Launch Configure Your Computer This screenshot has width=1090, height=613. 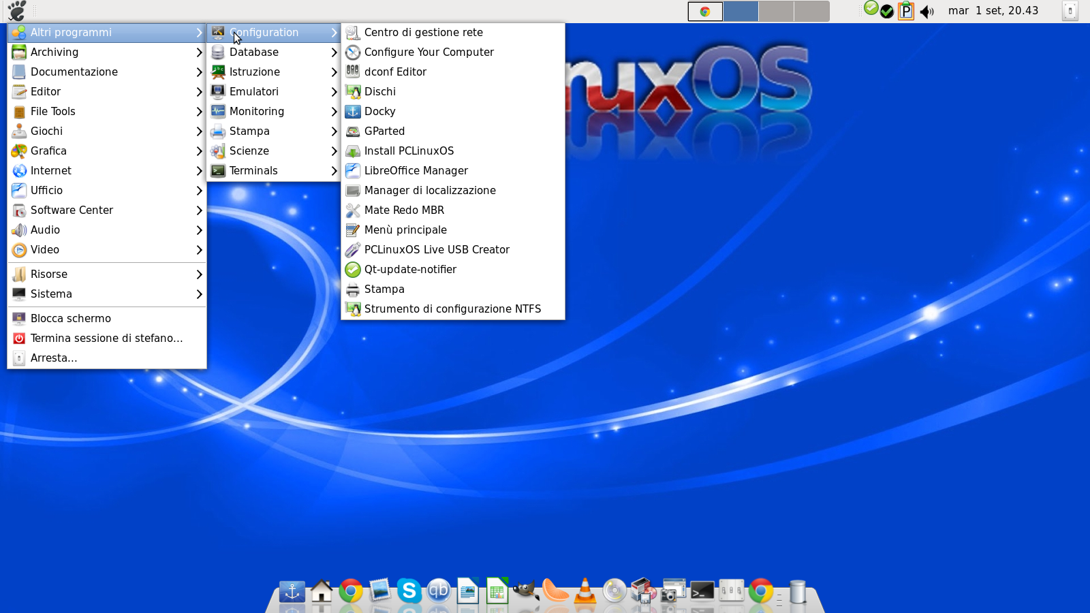pyautogui.click(x=453, y=52)
